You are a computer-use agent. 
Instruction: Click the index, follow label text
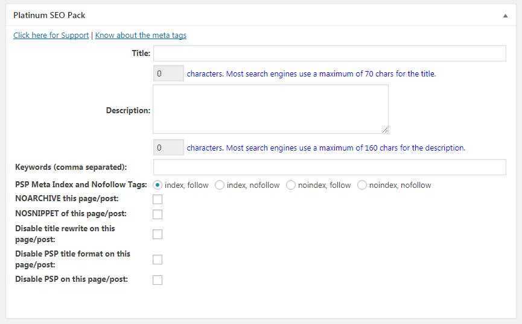(186, 185)
